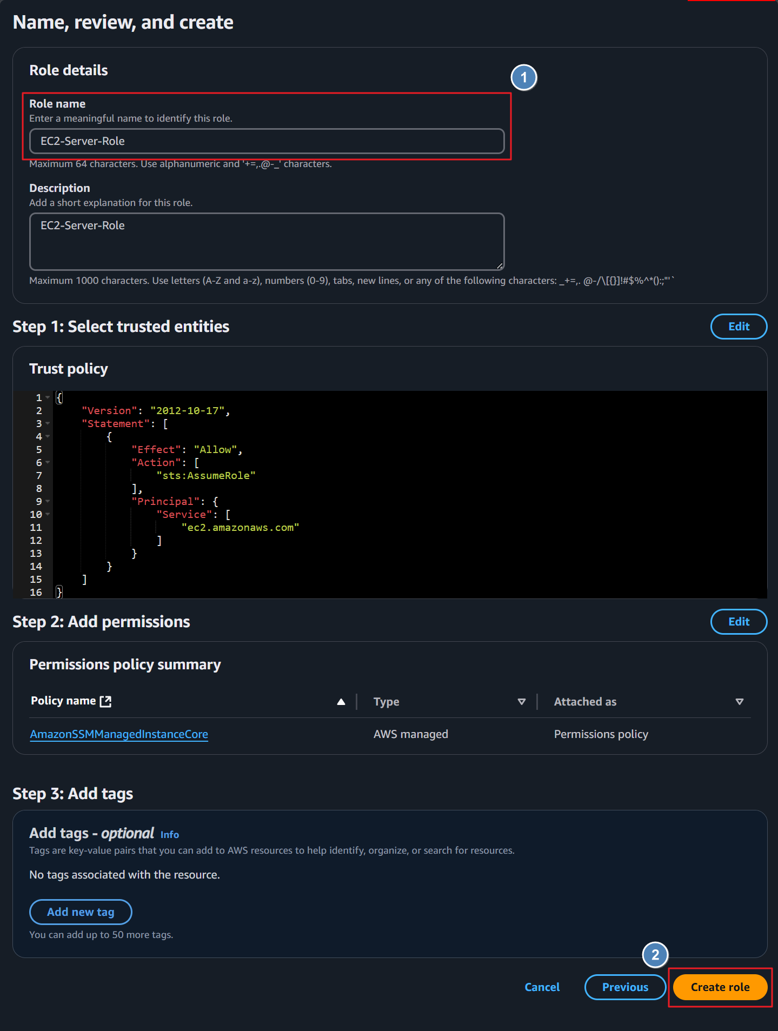This screenshot has width=778, height=1031.
Task: Fold the Action array on line 6
Action: coord(48,462)
